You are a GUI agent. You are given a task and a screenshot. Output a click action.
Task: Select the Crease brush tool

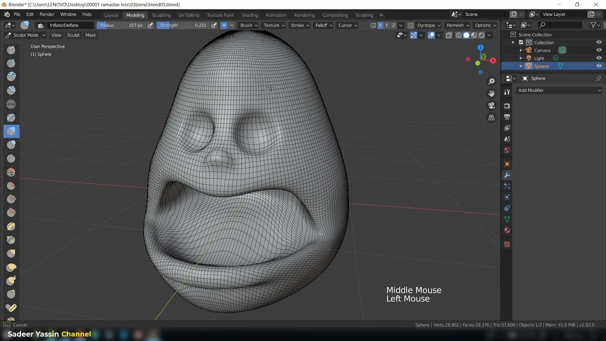(x=11, y=159)
